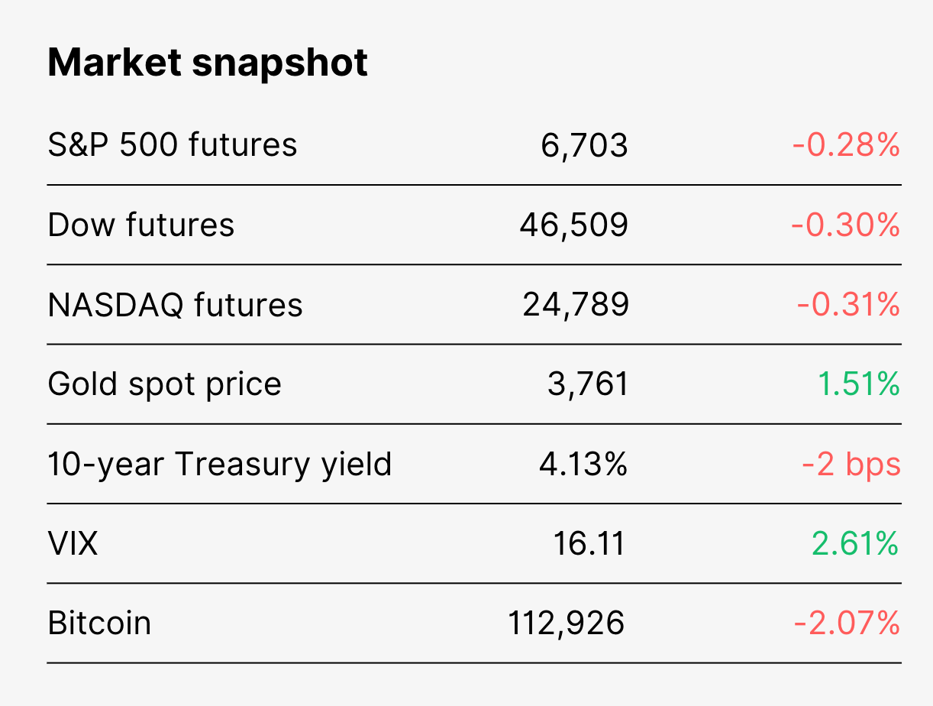Viewport: 933px width, 706px height.
Task: Click the NASDAQ futures value 24,789
Action: 576,305
